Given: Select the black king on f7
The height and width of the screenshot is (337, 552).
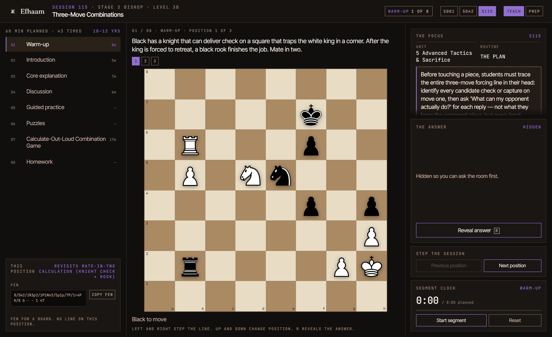Looking at the screenshot, I should click(x=311, y=115).
